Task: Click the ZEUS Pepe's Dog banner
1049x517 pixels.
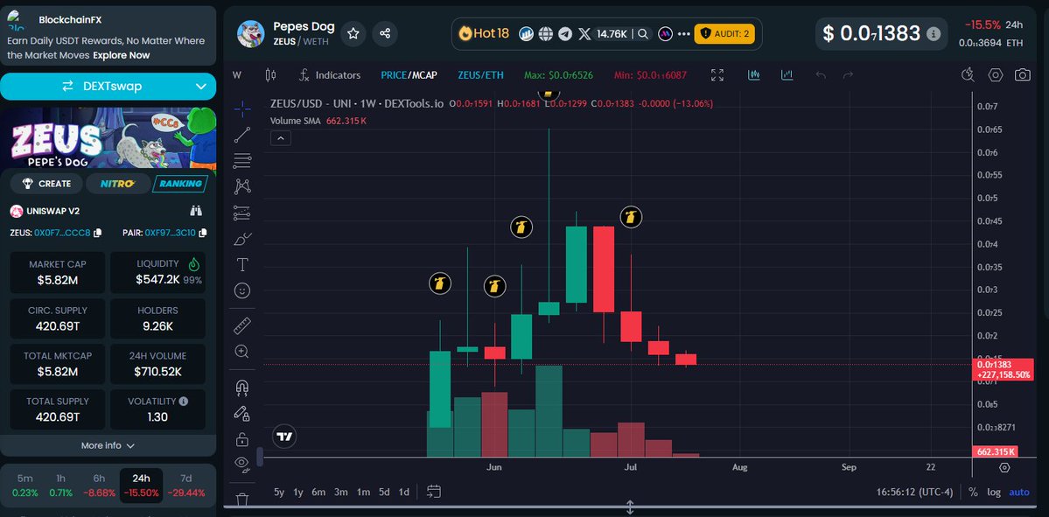Action: coord(108,137)
